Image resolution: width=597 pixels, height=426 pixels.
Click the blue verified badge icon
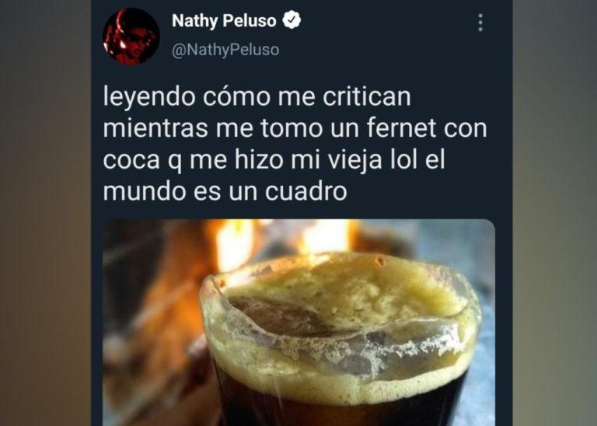[292, 20]
